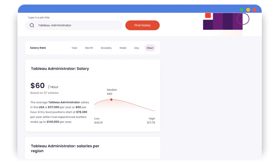Click the yellow window control dot
The image size is (276, 163).
(x=248, y=10)
